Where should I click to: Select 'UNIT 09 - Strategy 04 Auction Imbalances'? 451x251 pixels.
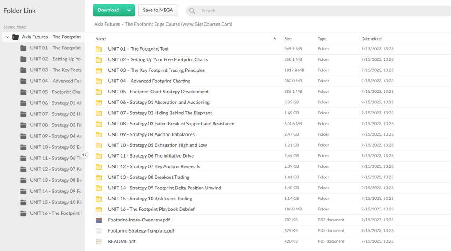point(152,134)
